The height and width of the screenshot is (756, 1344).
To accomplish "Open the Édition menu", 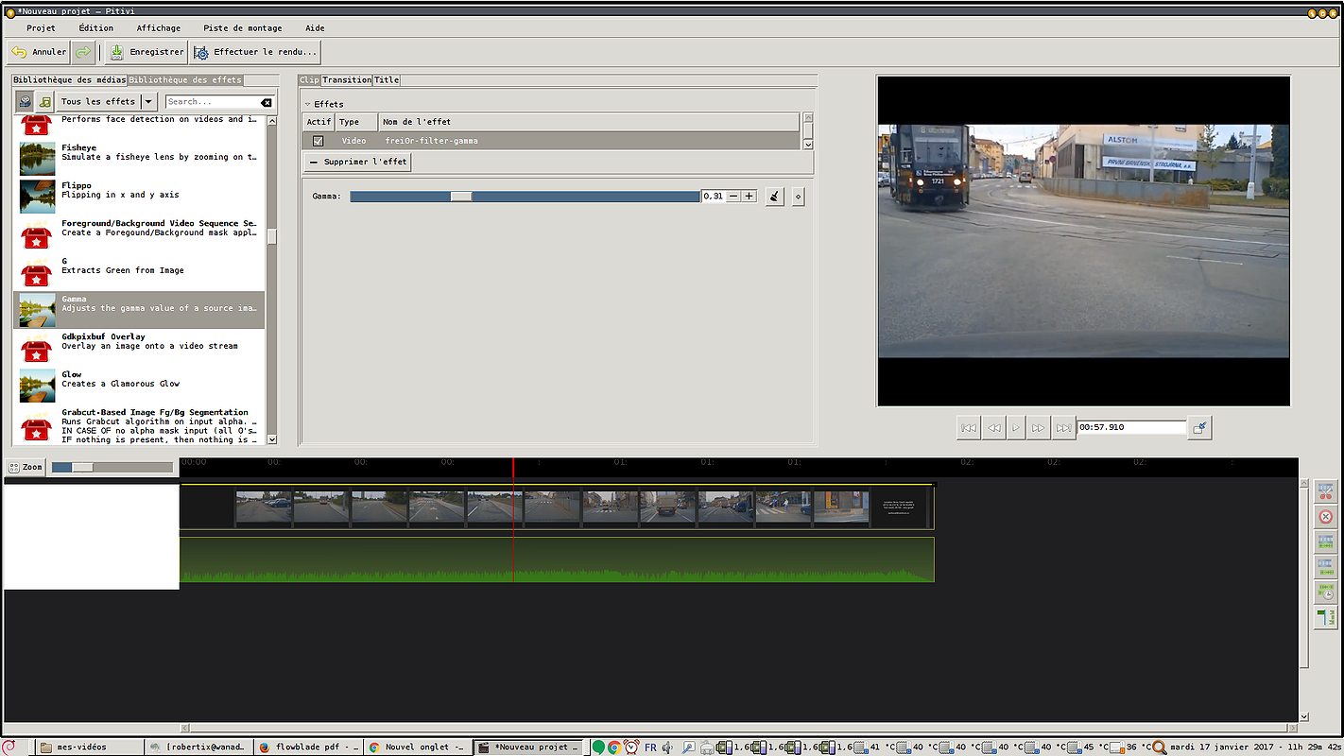I will click(96, 27).
